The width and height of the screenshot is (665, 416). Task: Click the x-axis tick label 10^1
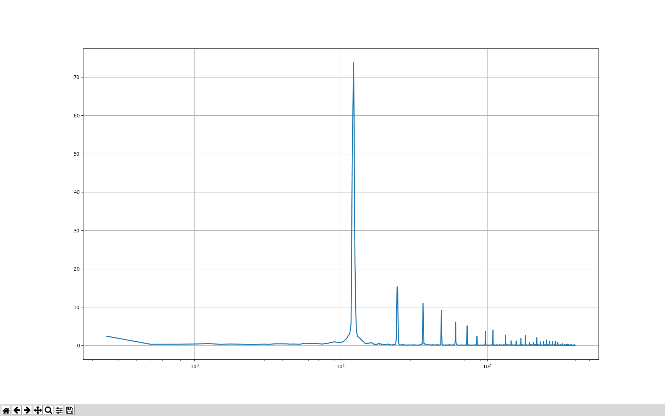click(341, 366)
